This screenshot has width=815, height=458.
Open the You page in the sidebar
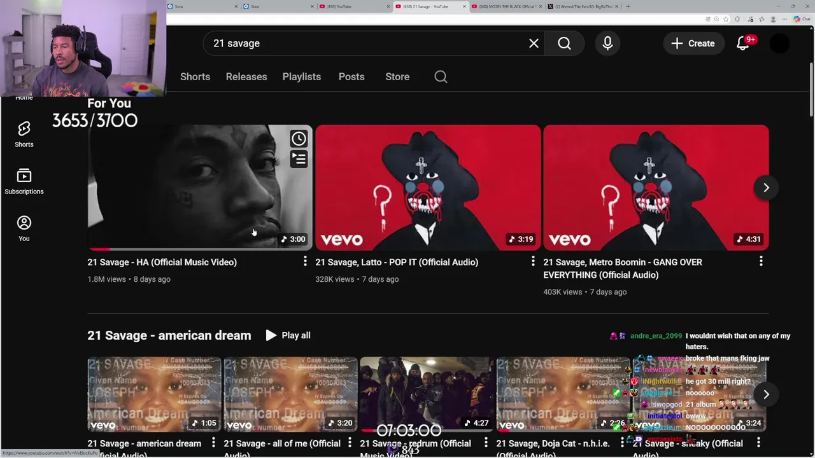pyautogui.click(x=24, y=228)
